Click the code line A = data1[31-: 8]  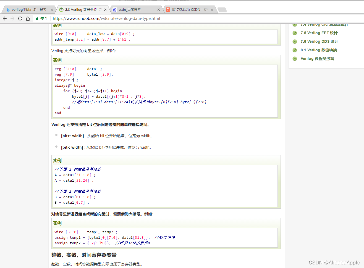pyautogui.click(x=75, y=175)
